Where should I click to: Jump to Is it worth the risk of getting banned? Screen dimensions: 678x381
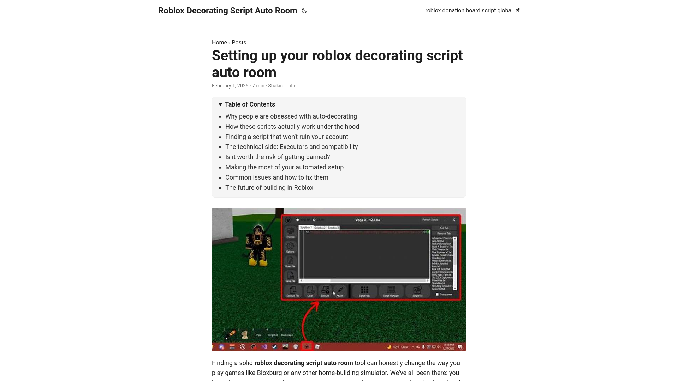point(278,157)
